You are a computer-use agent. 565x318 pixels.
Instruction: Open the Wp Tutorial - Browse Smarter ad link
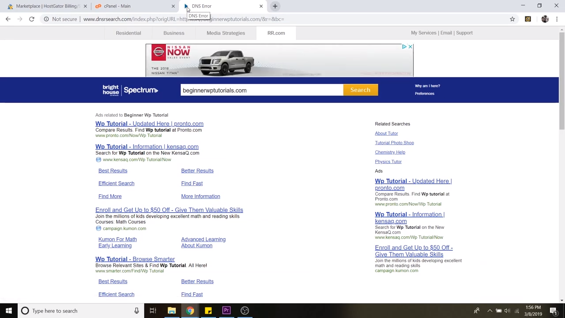135,259
